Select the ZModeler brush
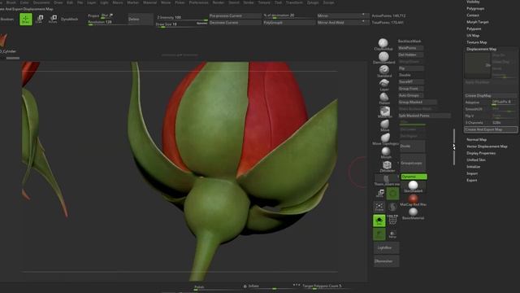This screenshot has height=293, width=520. click(387, 165)
